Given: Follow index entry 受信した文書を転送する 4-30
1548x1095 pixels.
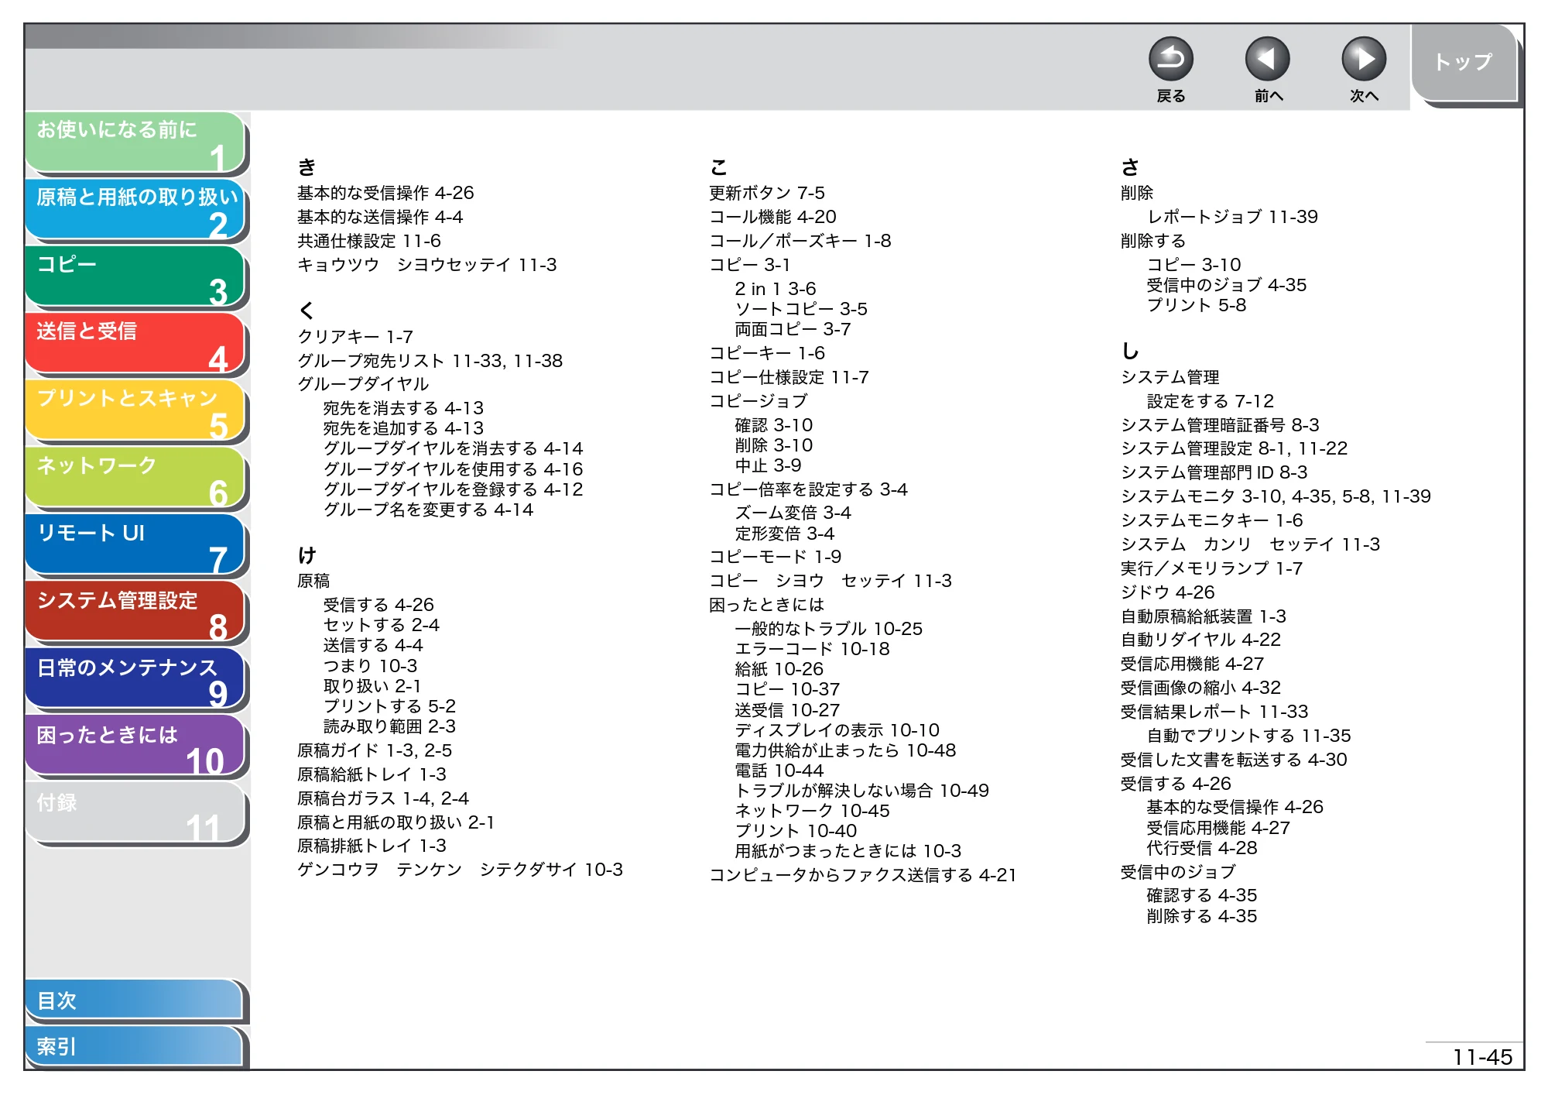Looking at the screenshot, I should click(x=1234, y=760).
